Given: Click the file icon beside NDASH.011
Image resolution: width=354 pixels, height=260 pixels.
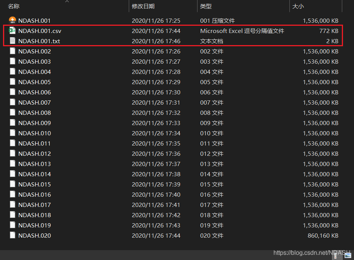Looking at the screenshot, I should click(x=13, y=143).
